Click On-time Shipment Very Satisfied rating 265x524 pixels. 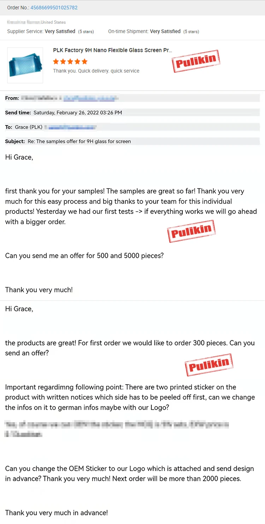[x=153, y=31]
